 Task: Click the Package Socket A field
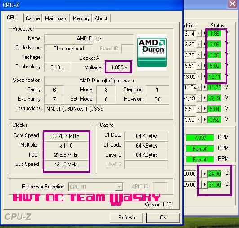(89, 58)
